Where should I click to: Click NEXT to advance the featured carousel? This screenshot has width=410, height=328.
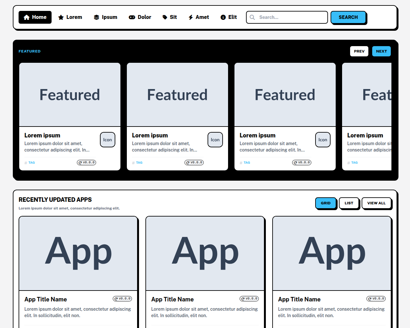pos(381,51)
